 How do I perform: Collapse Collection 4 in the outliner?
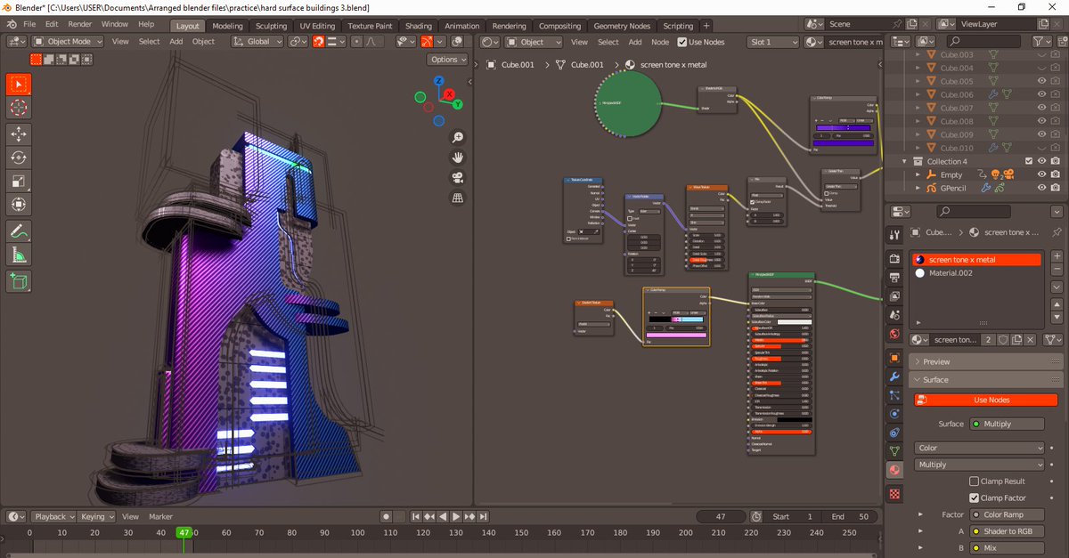pyautogui.click(x=906, y=161)
